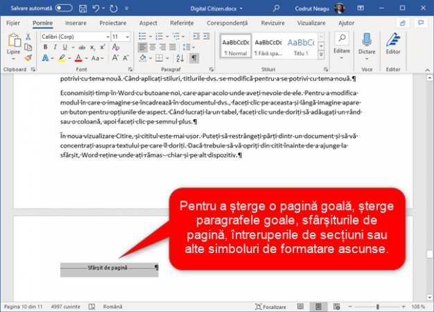Center align text
The height and width of the screenshot is (312, 434).
click(153, 47)
